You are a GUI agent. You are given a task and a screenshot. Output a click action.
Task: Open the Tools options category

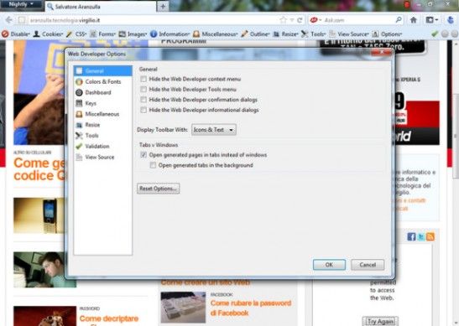click(102, 136)
